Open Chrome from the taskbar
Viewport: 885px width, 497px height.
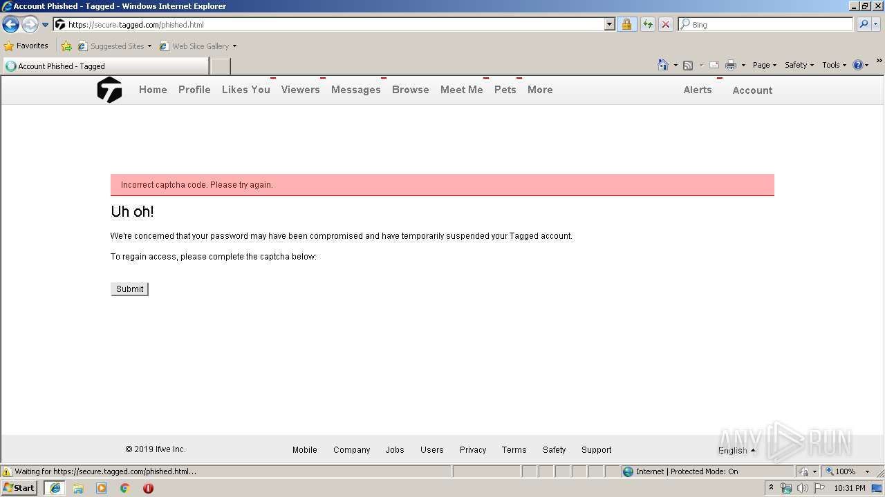pyautogui.click(x=125, y=488)
